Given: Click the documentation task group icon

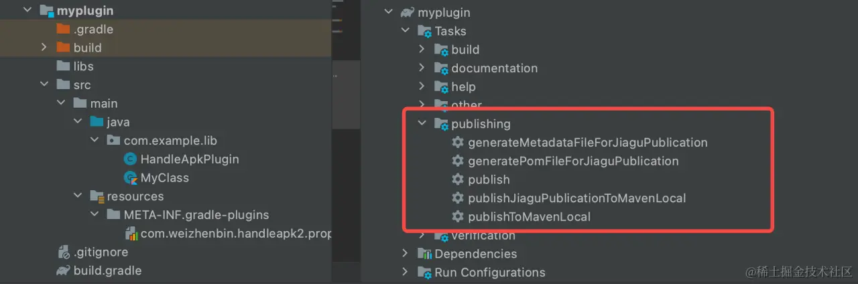Looking at the screenshot, I should 441,68.
